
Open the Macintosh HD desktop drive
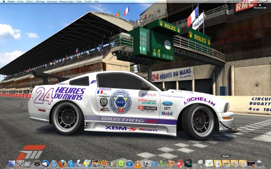click(x=260, y=6)
